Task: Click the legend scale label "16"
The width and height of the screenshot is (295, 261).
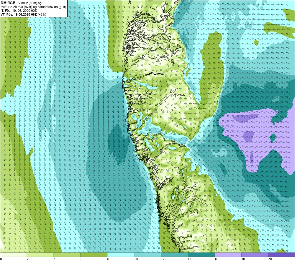Action: tap(216, 259)
